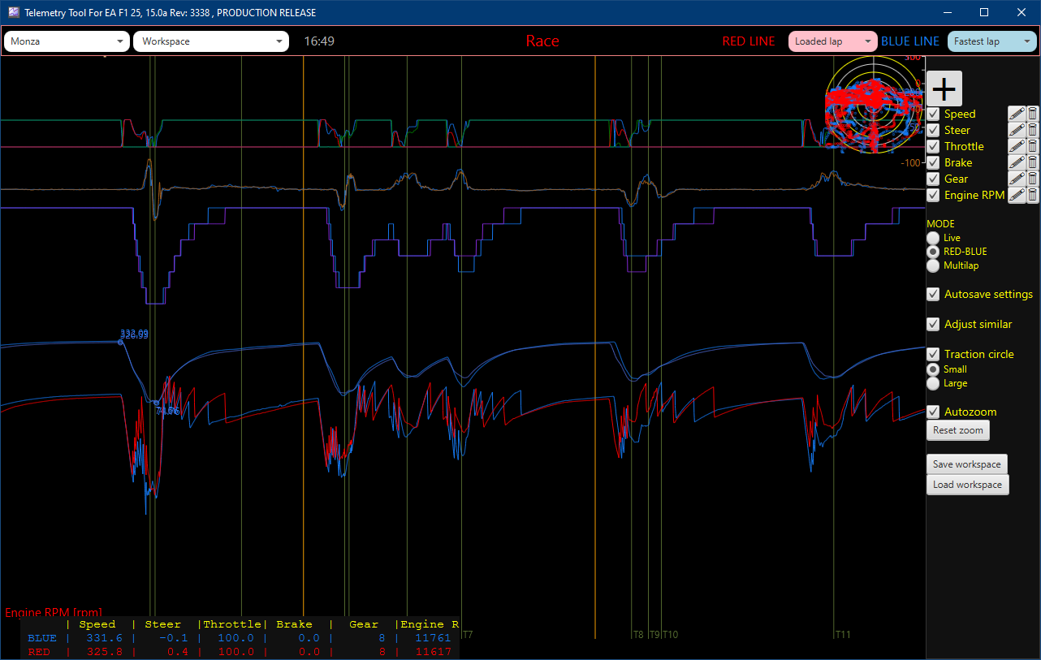Viewport: 1041px width, 660px height.
Task: Open Engine RPM pencil edit icon
Action: tap(1017, 195)
